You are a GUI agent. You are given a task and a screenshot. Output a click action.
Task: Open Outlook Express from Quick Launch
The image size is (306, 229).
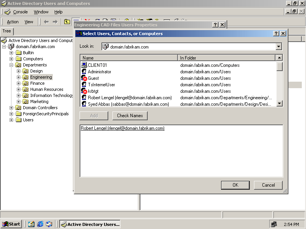(49, 224)
